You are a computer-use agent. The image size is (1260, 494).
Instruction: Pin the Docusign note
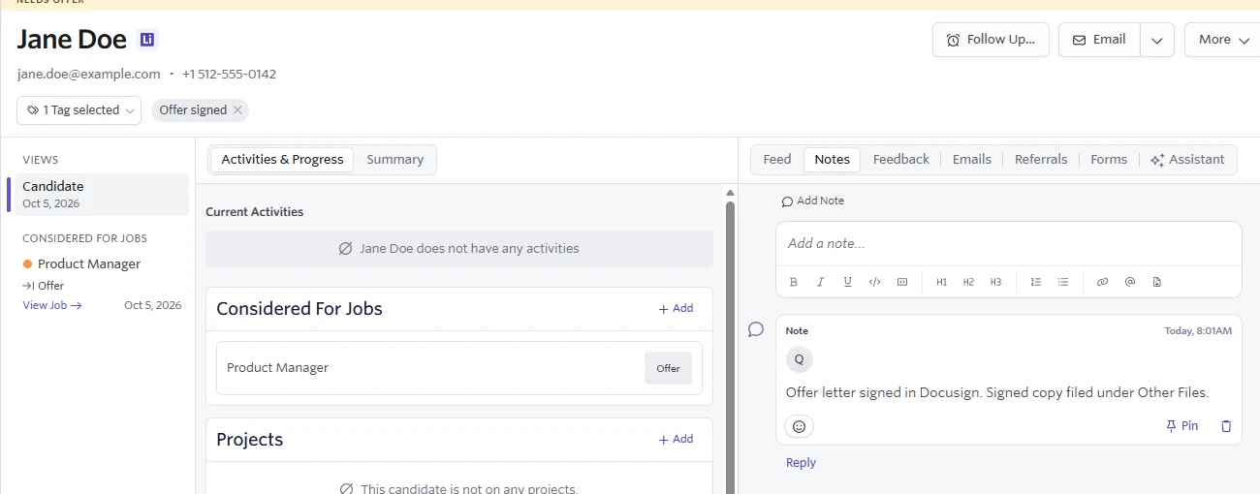point(1182,426)
